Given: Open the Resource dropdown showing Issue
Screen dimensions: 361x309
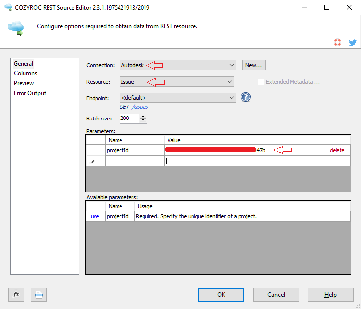Looking at the screenshot, I should [x=229, y=82].
